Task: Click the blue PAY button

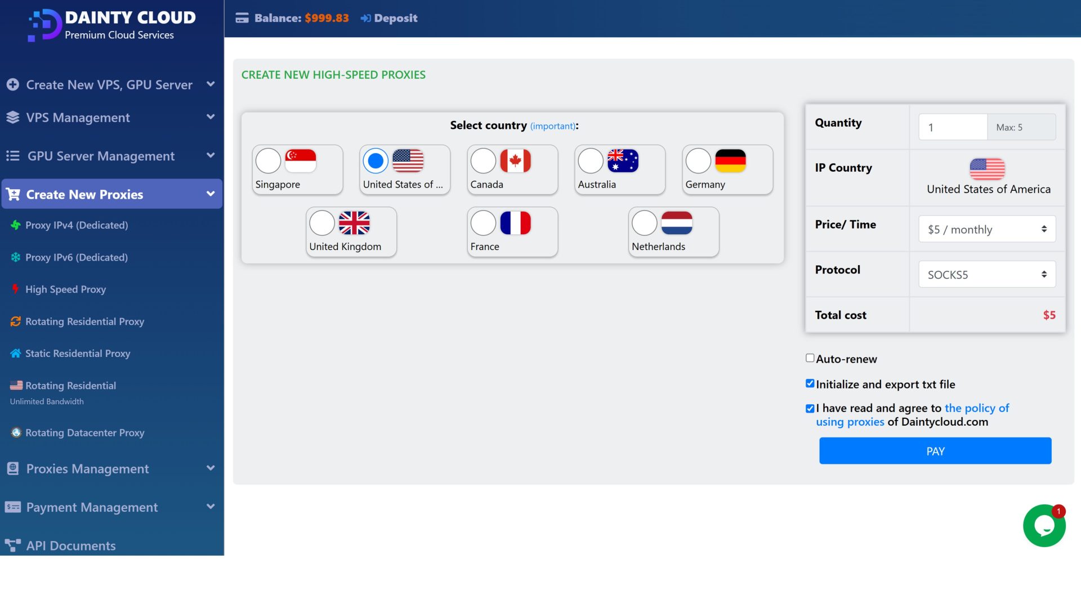Action: (935, 451)
